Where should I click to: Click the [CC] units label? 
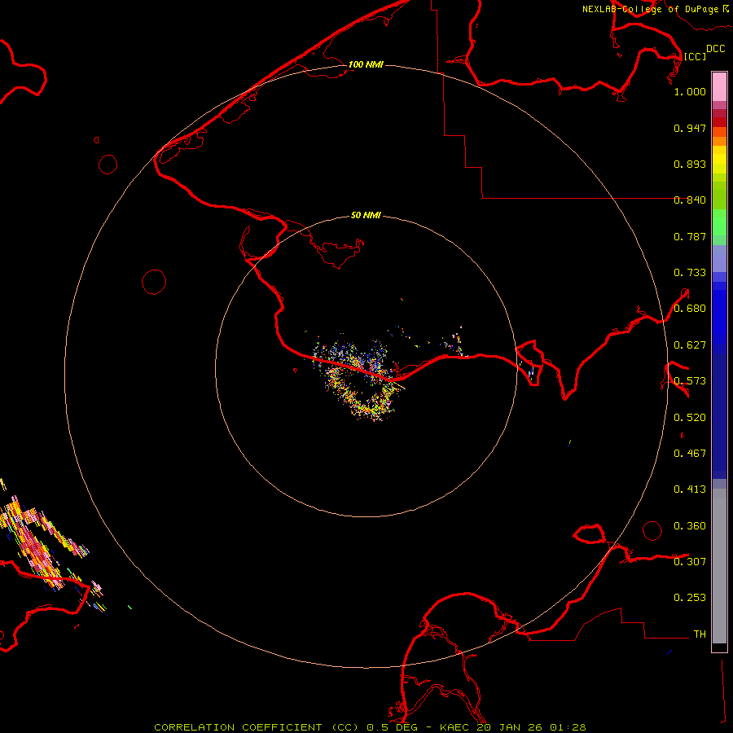695,56
